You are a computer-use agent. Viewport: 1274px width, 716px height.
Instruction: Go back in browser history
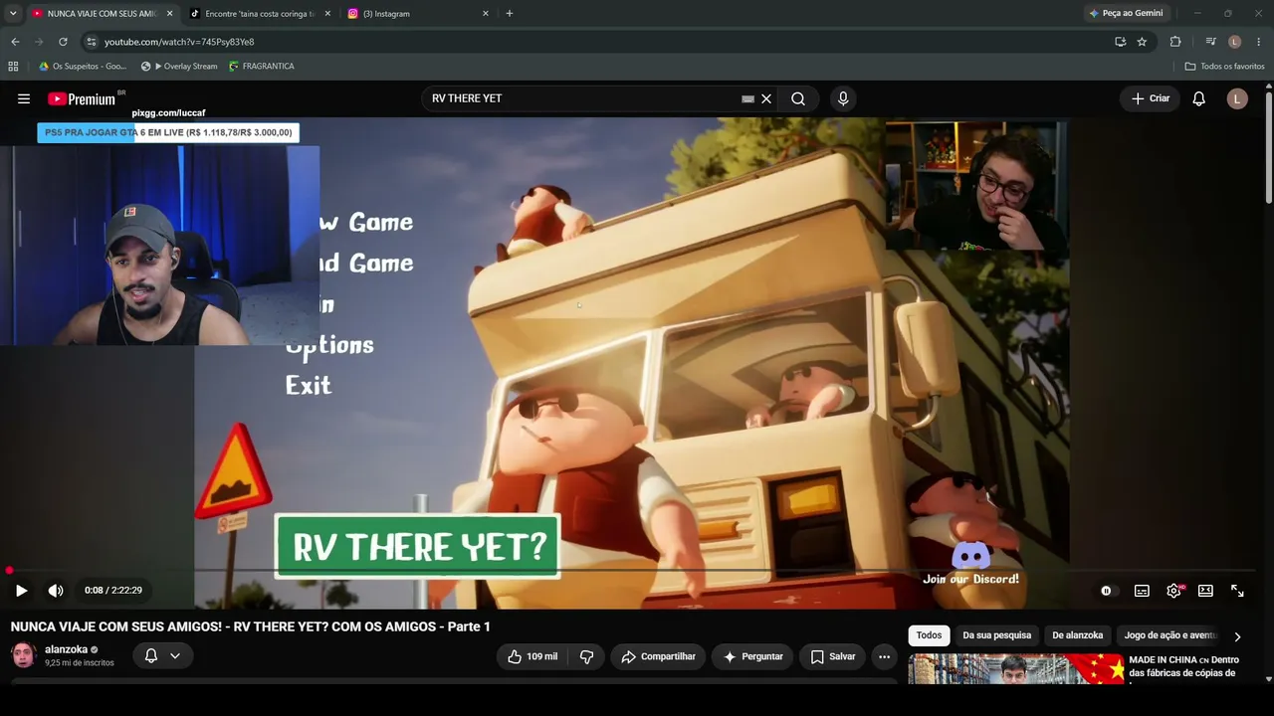pyautogui.click(x=15, y=42)
